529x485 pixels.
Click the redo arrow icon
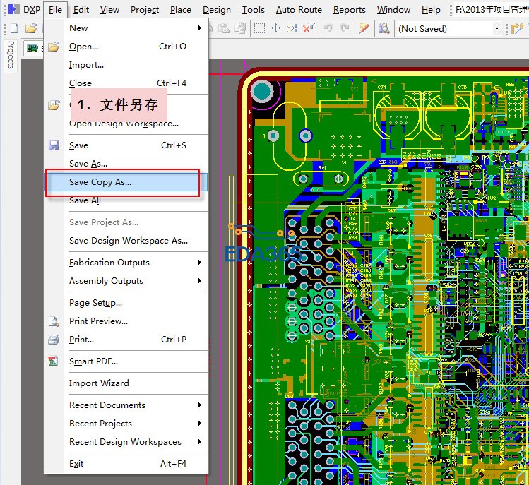click(x=345, y=29)
